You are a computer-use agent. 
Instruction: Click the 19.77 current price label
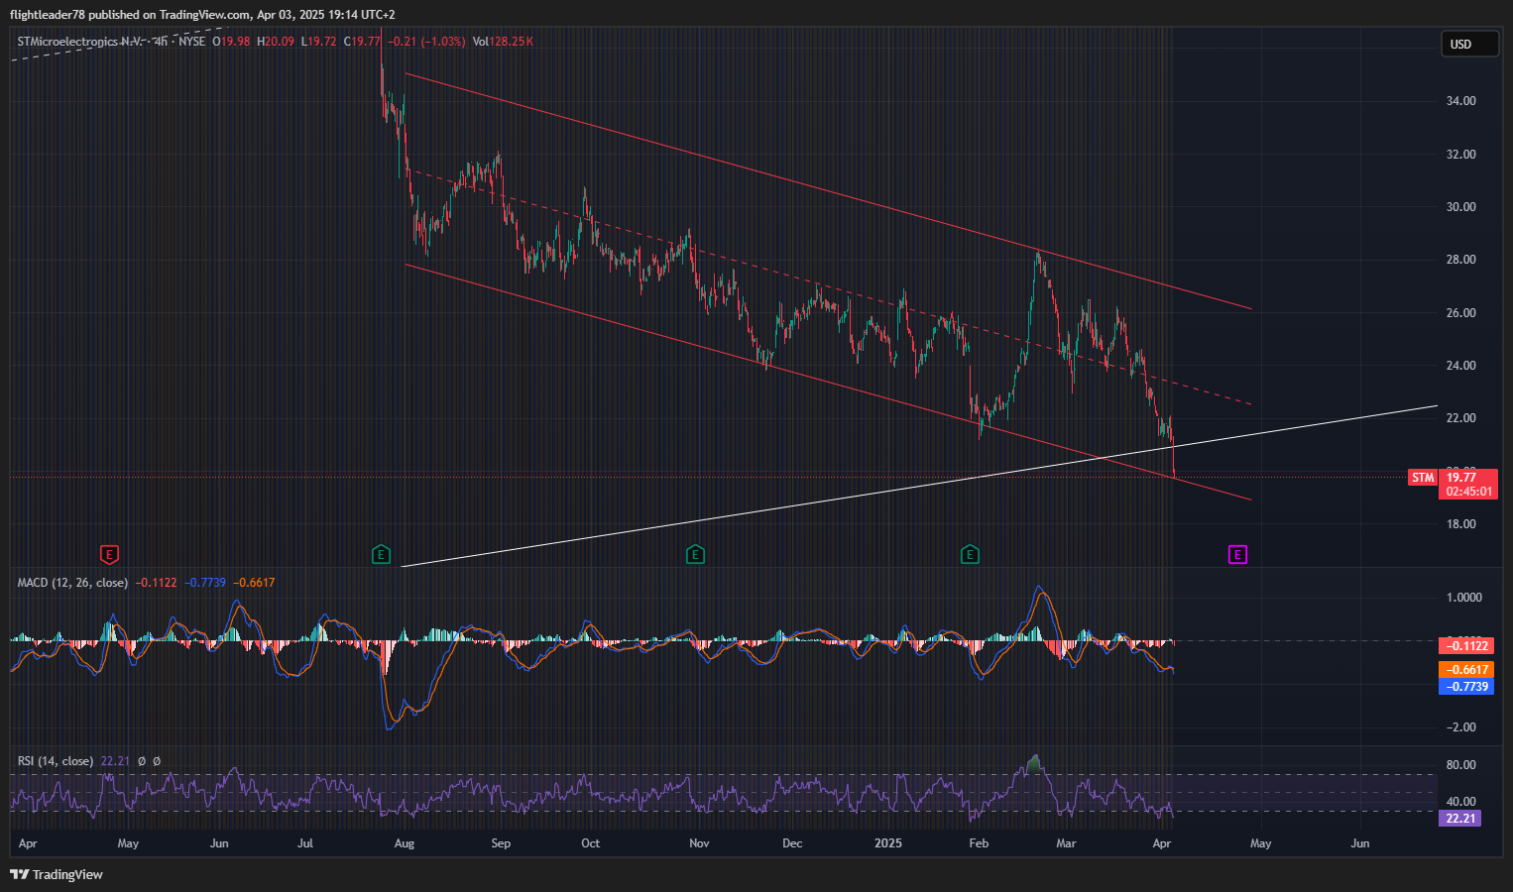pyautogui.click(x=1462, y=478)
